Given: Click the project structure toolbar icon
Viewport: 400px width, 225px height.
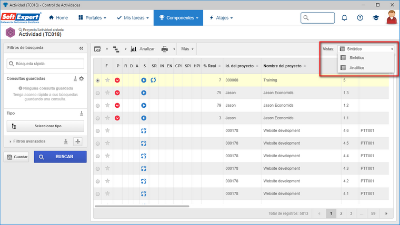Looking at the screenshot, I should pyautogui.click(x=116, y=49).
